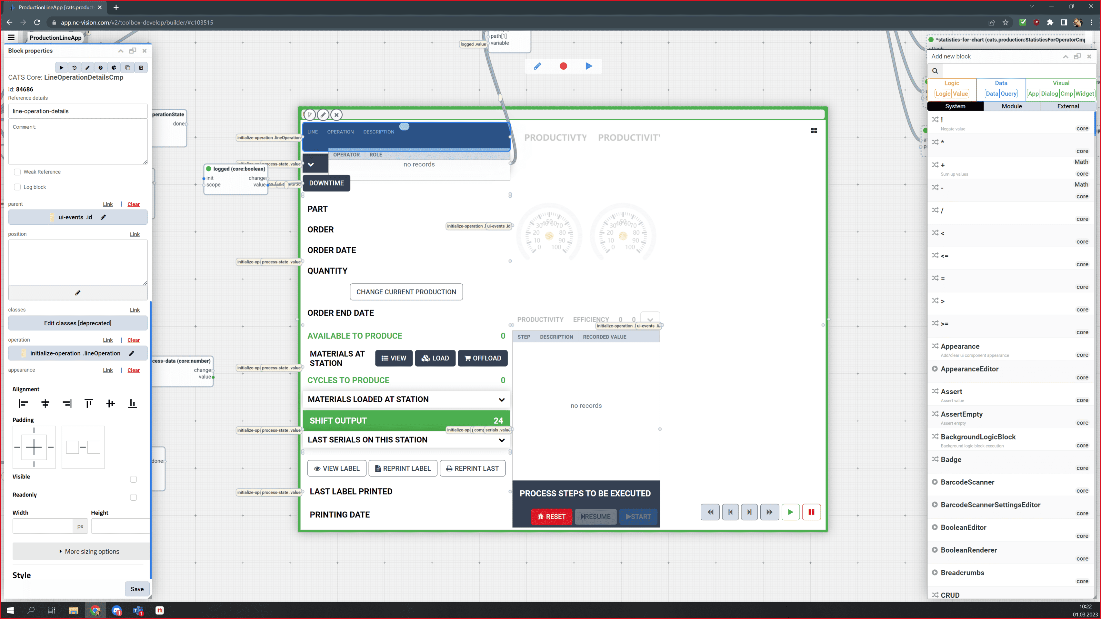Click the dark chevron toggle above DOWNTIME
Screen dimensions: 1101x619
click(311, 164)
